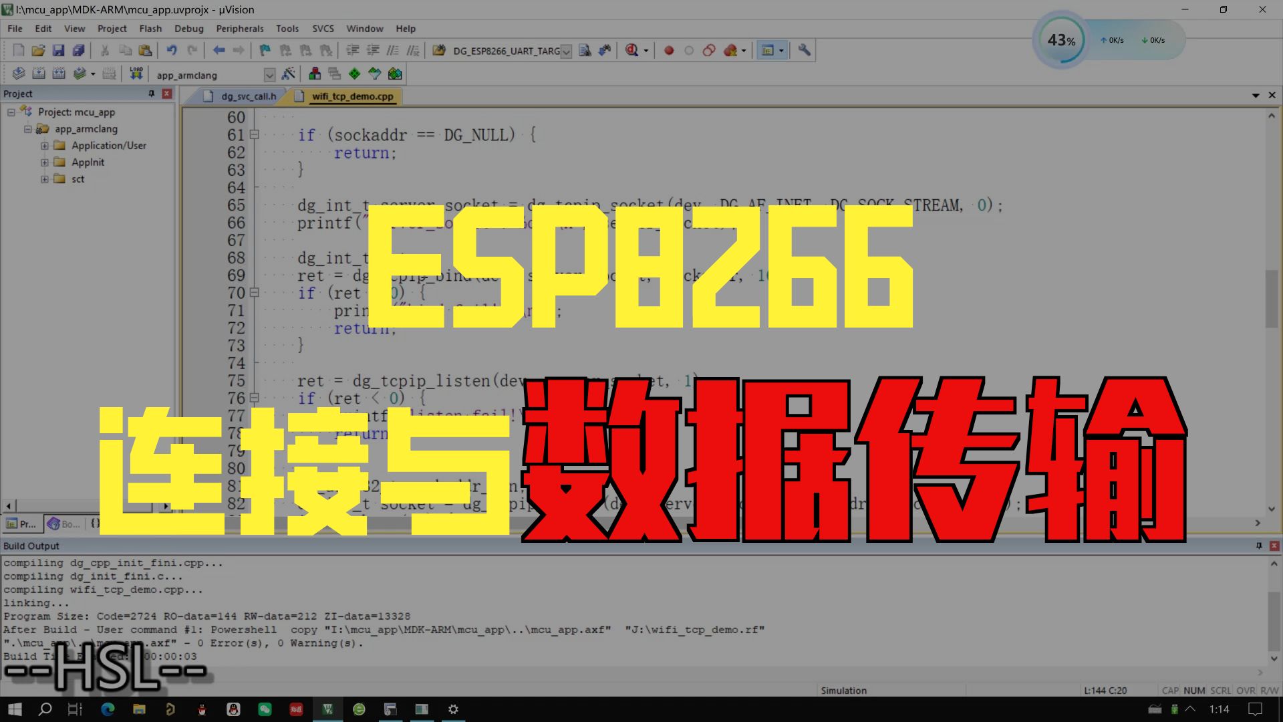Translate current file icon
The height and width of the screenshot is (722, 1283).
click(x=19, y=74)
